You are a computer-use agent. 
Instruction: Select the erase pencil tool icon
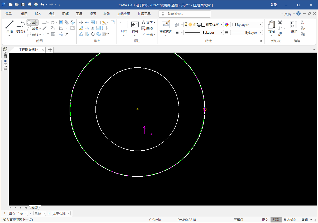point(104,22)
